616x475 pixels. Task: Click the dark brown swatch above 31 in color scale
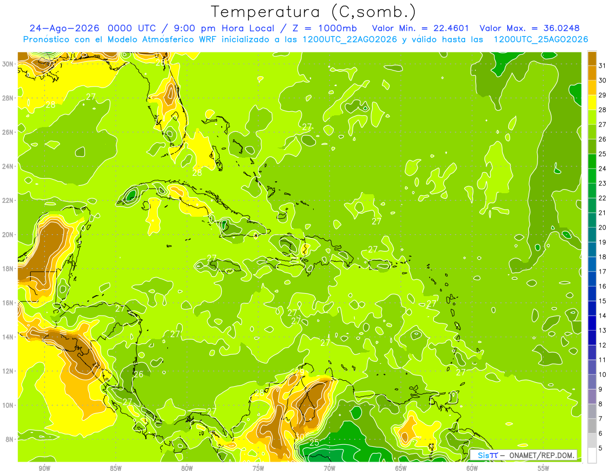point(592,58)
